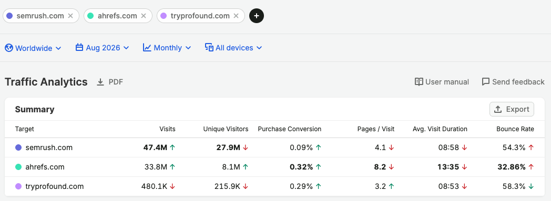Image resolution: width=551 pixels, height=201 pixels.
Task: Click the green down arrow beside 58.3%
Action: 531,186
